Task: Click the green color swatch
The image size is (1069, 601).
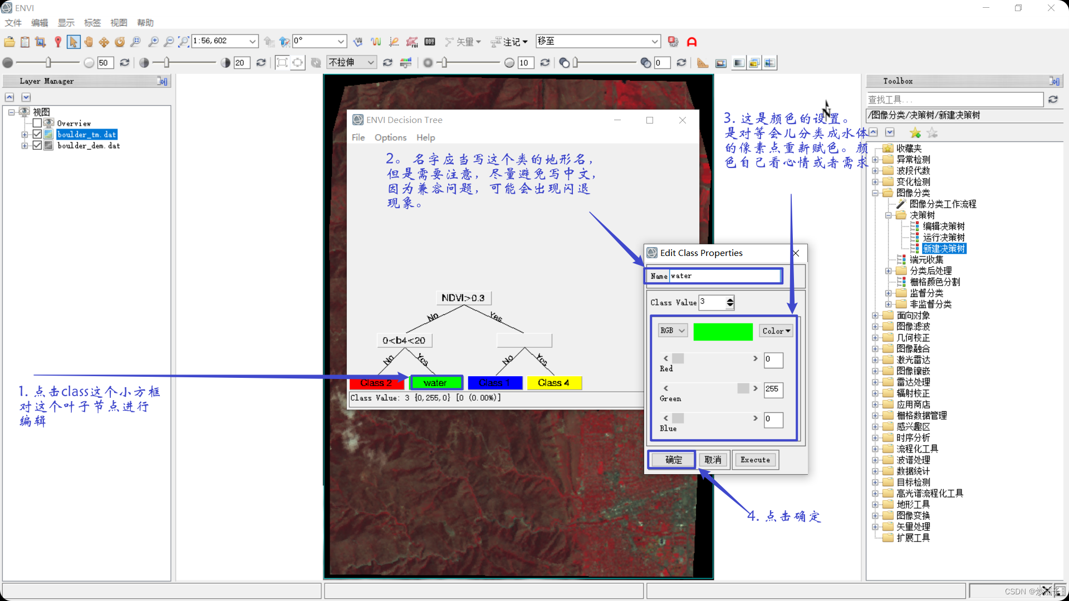Action: (x=723, y=332)
